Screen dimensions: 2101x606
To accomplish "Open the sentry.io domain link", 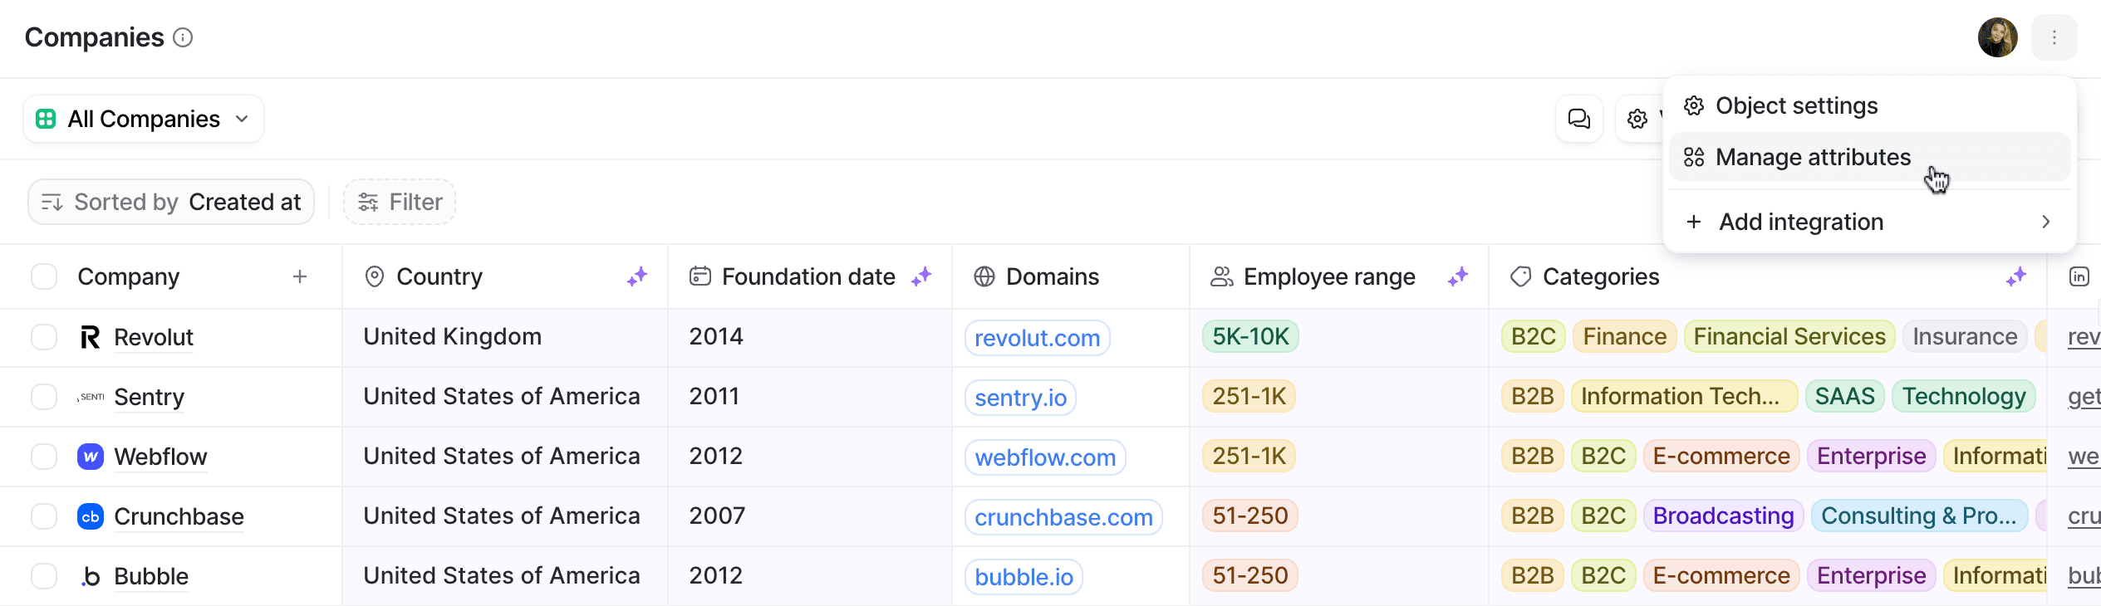I will coord(1020,398).
